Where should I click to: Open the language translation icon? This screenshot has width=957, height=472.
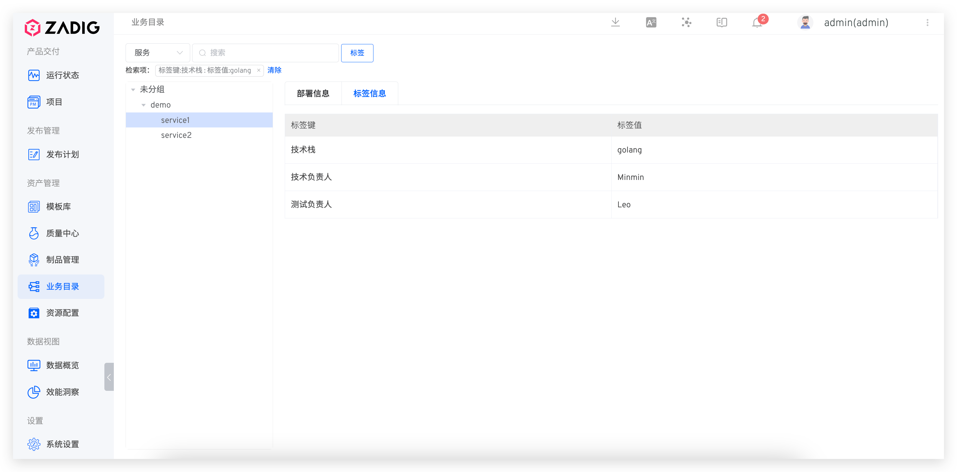tap(651, 22)
